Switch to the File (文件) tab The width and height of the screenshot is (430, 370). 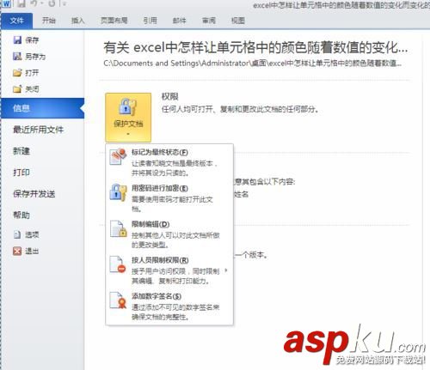point(16,21)
